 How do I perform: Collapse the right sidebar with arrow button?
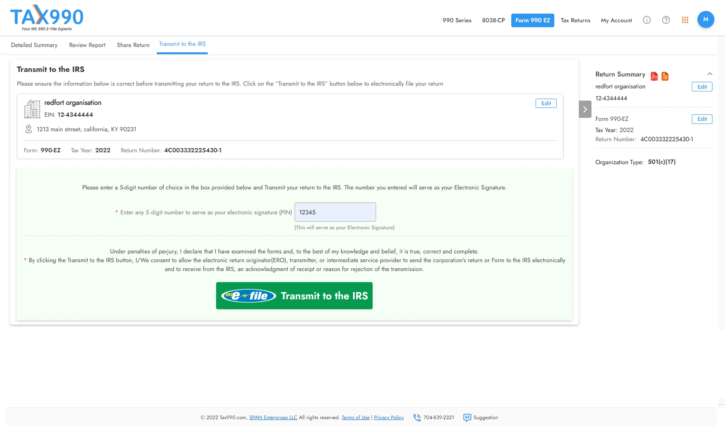pos(585,109)
